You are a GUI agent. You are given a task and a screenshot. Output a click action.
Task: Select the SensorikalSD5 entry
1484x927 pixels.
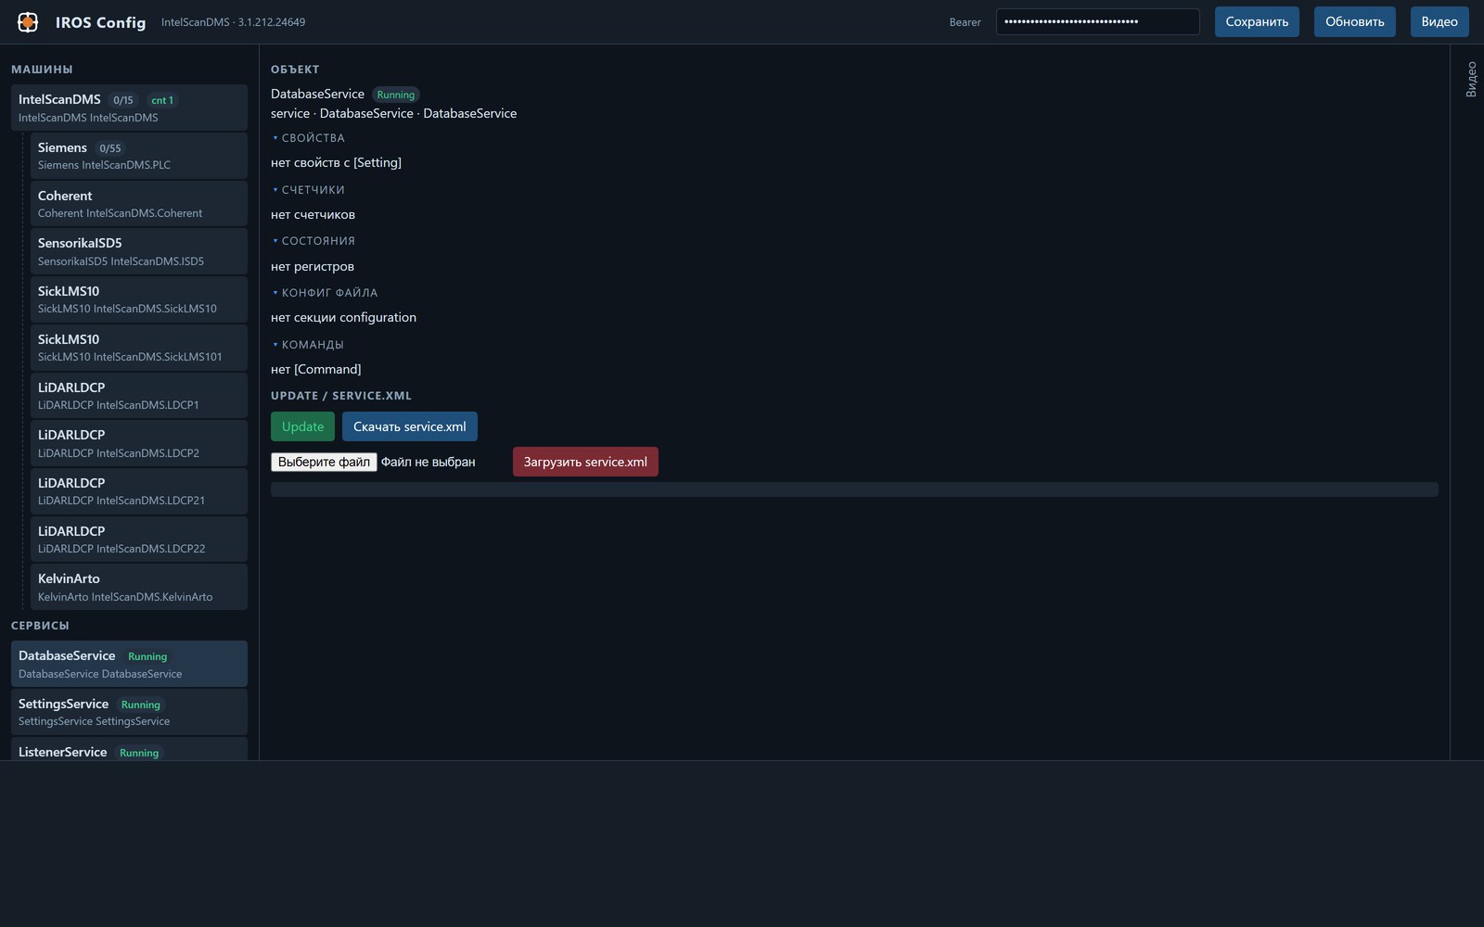point(139,251)
